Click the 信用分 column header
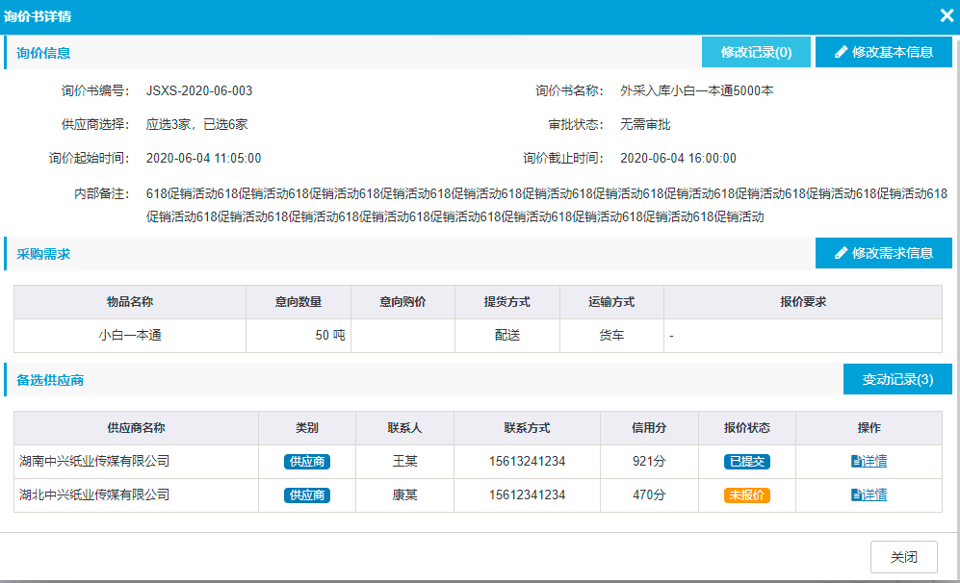This screenshot has height=583, width=960. pyautogui.click(x=649, y=428)
